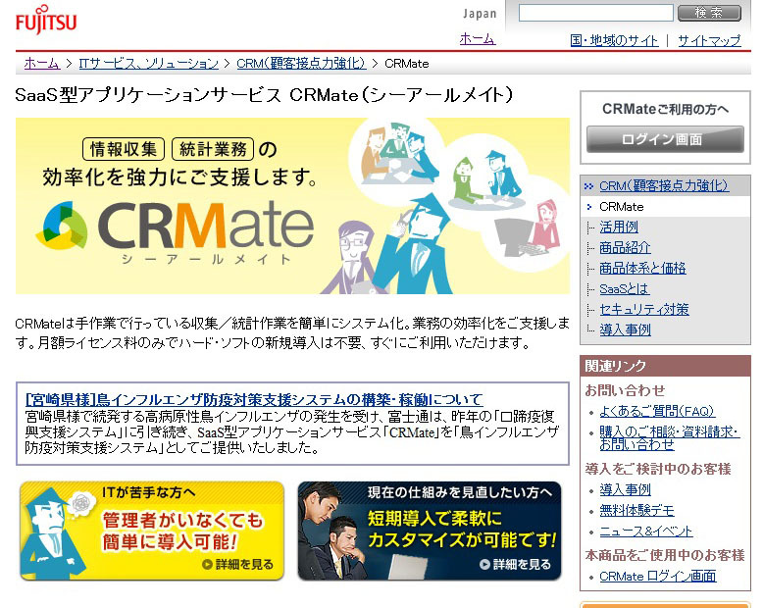Click the CRMateご利用の方へ heading
Image resolution: width=763 pixels, height=608 pixels.
(665, 109)
